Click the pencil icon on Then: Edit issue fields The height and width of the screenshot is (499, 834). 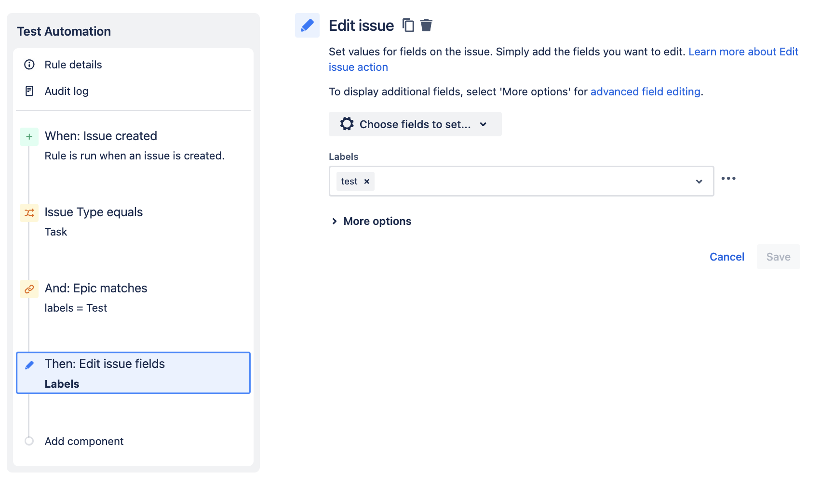point(29,364)
